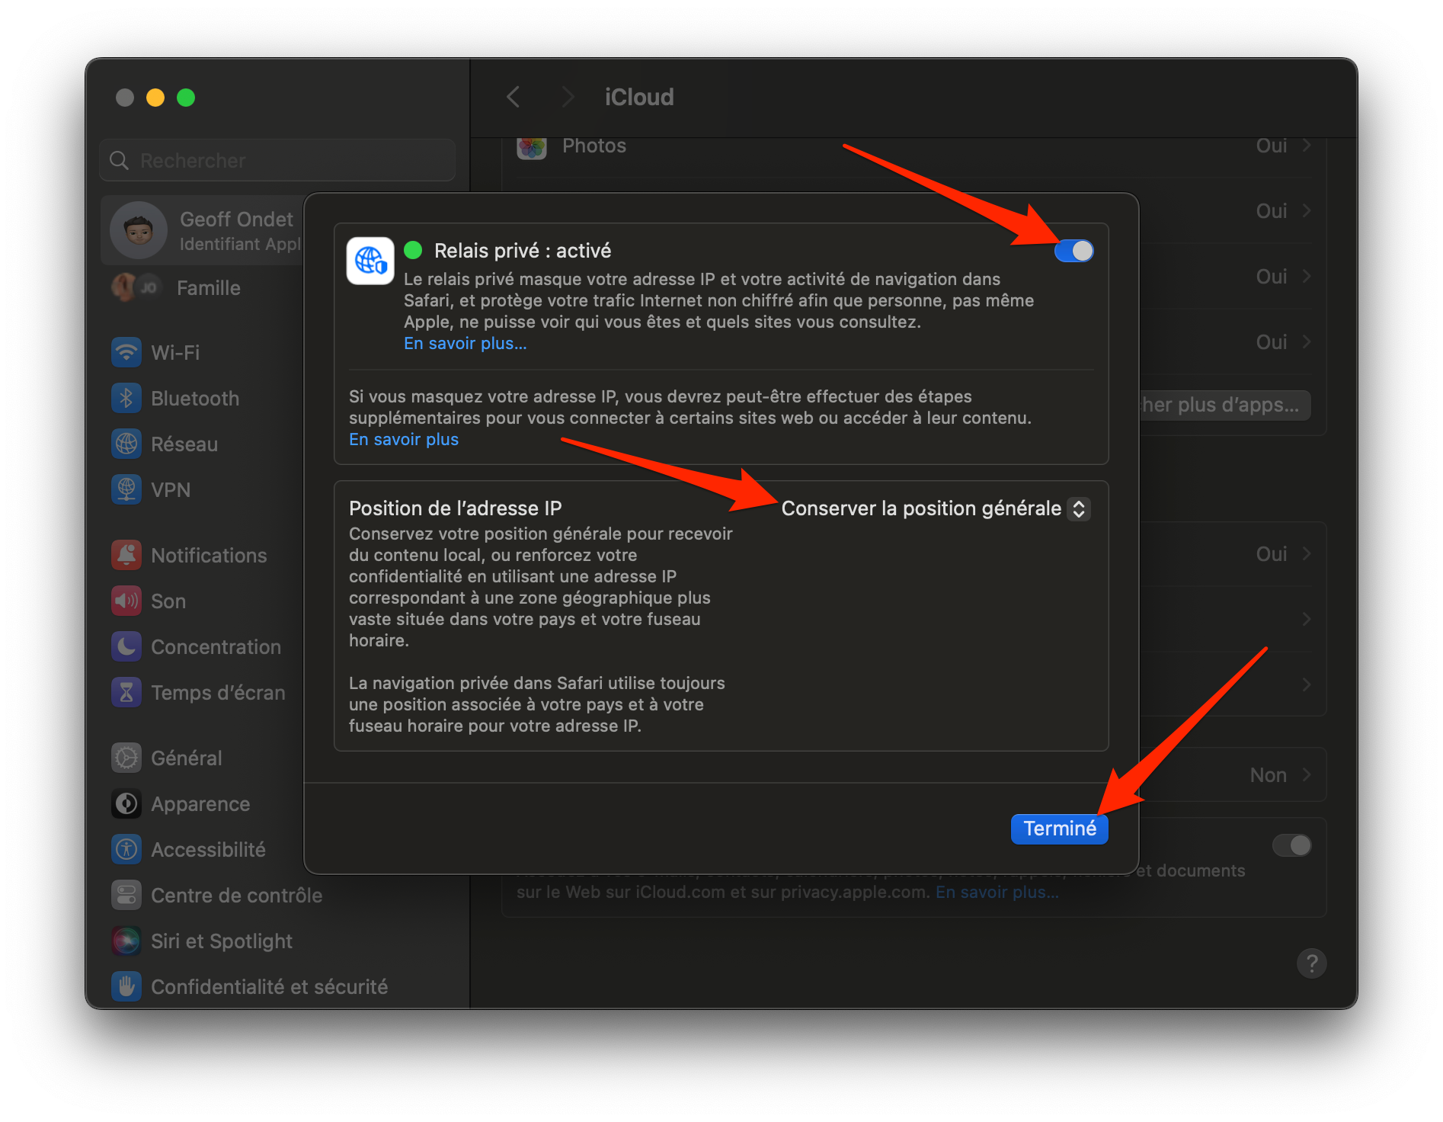
Task: Click the Son speaker icon
Action: (126, 601)
